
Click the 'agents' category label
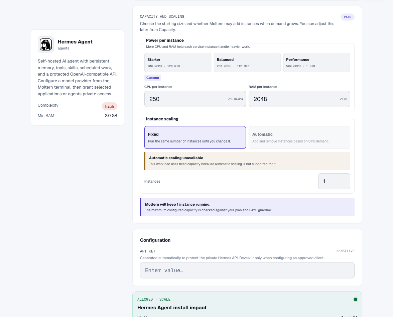pos(63,48)
